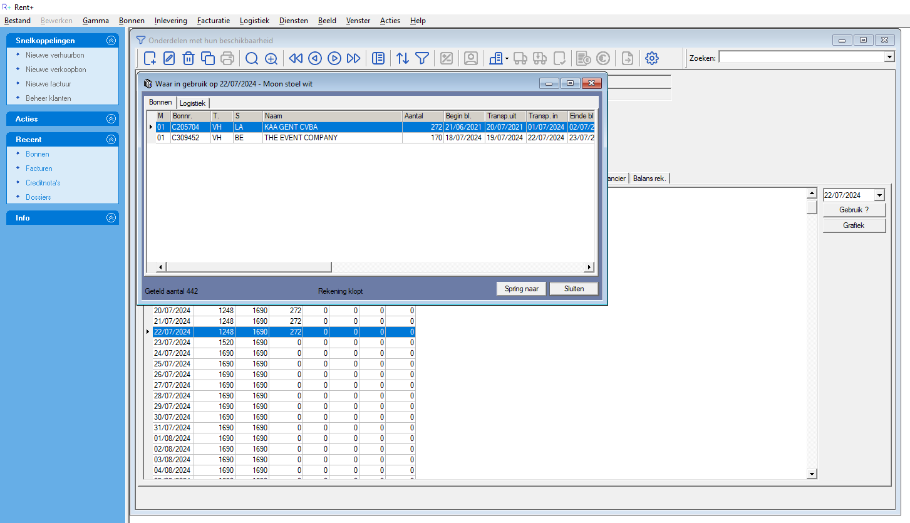Click the funnel filter toolbar icon
910x523 pixels.
coord(422,58)
